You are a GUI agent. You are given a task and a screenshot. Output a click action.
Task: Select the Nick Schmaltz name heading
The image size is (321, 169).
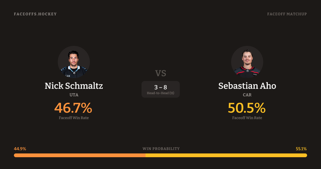(74, 86)
